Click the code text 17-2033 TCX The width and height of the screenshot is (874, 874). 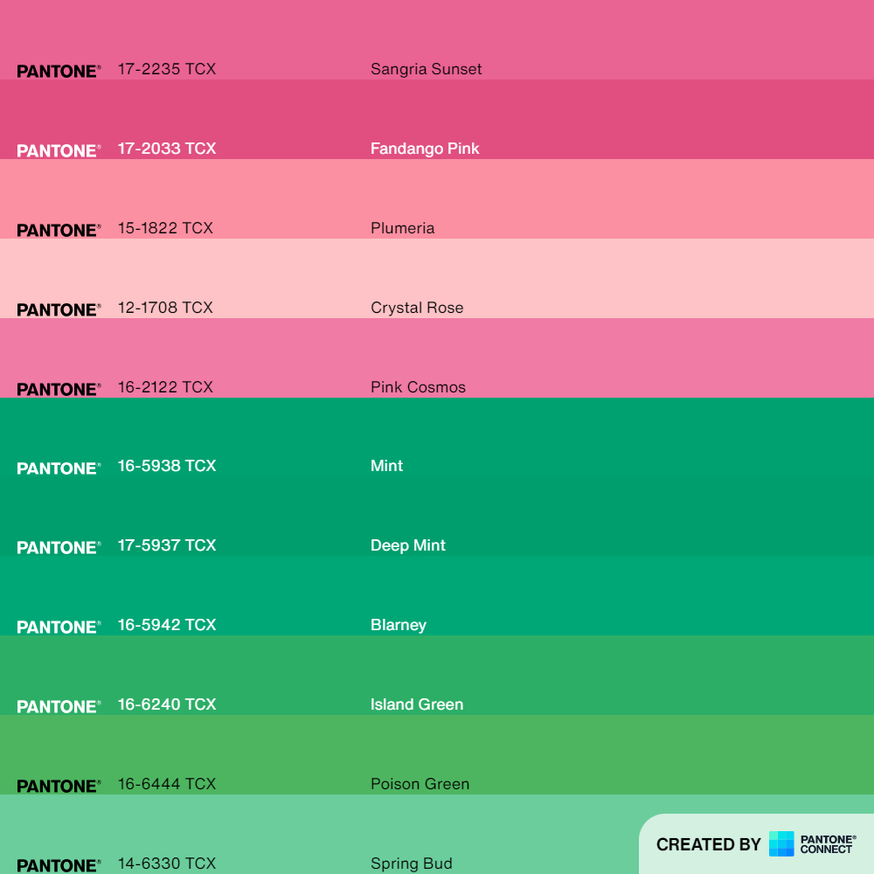(x=167, y=149)
